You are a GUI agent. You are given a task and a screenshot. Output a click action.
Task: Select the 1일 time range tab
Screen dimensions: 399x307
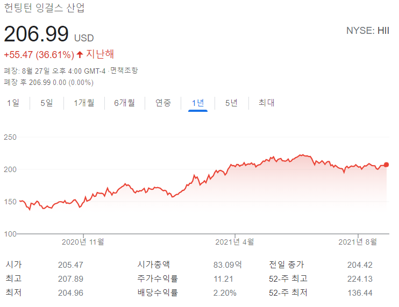tap(13, 103)
